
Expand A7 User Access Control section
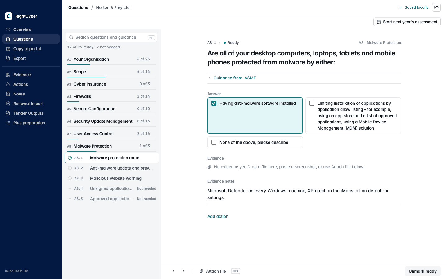(111, 134)
